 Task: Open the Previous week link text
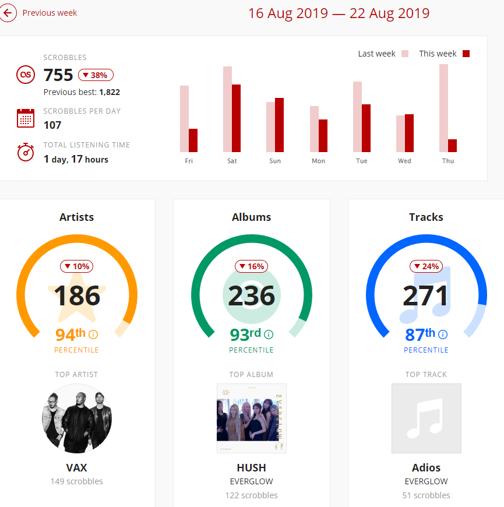50,13
